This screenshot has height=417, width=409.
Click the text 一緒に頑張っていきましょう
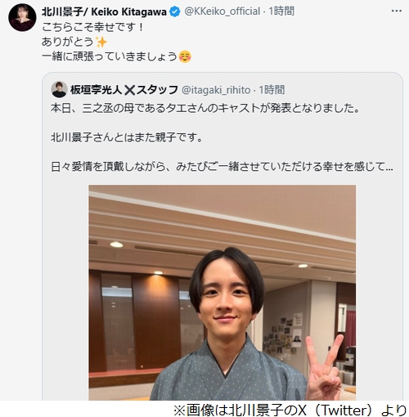[x=110, y=56]
